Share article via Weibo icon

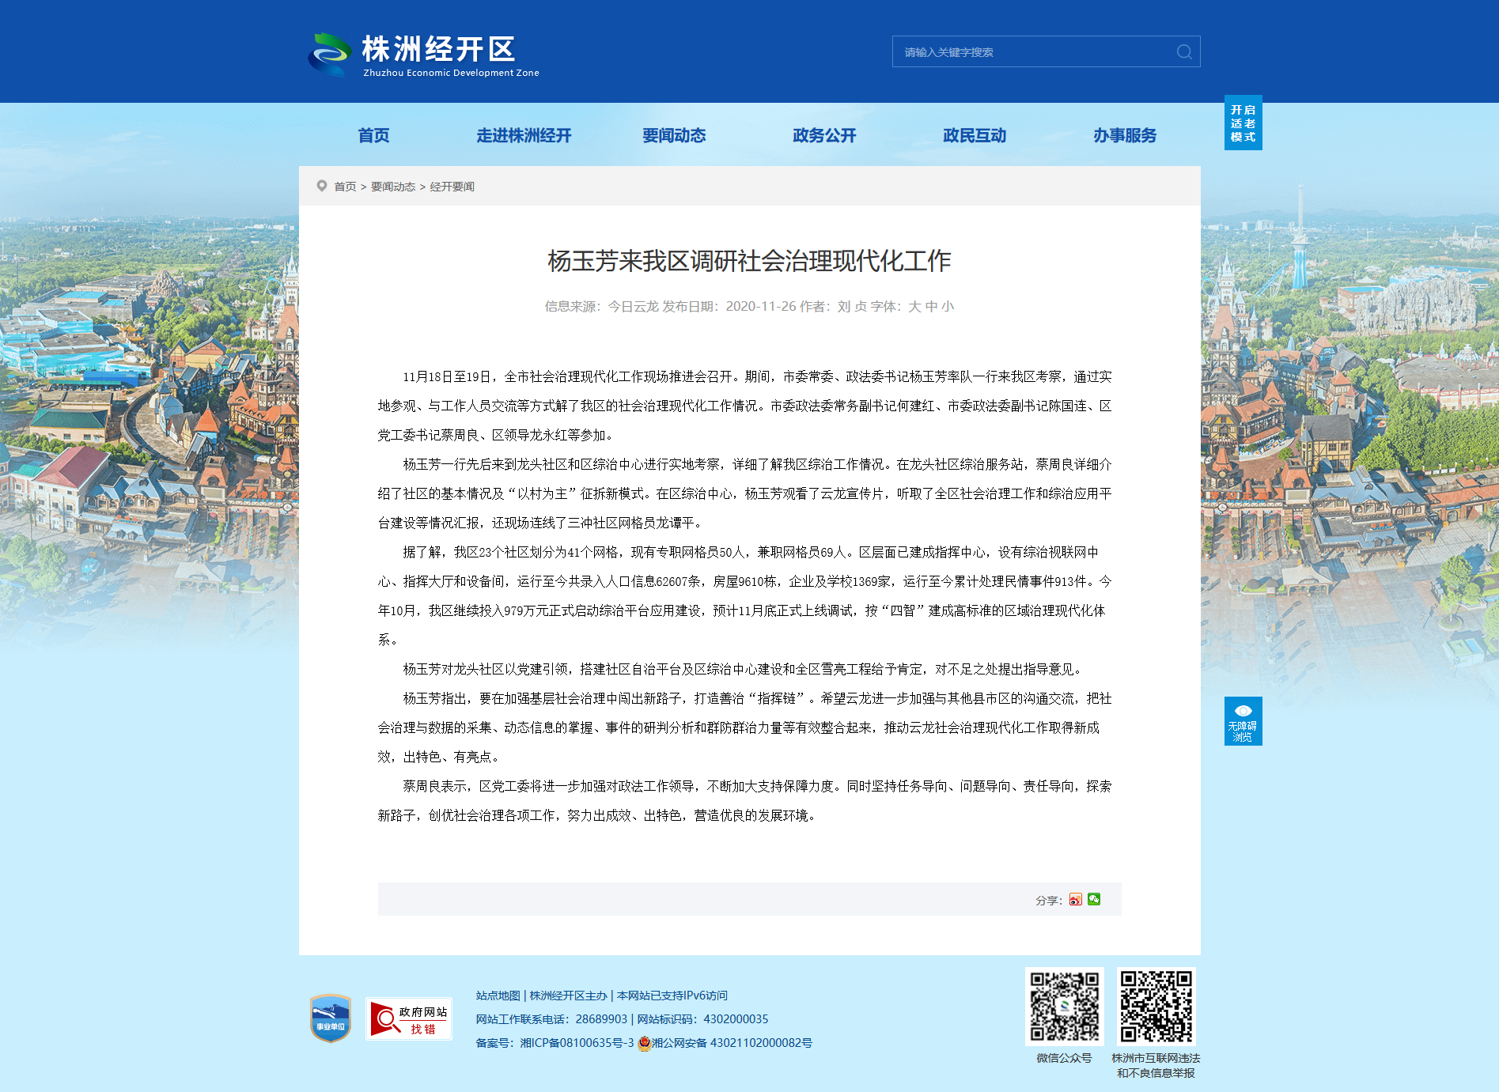[x=1076, y=900]
